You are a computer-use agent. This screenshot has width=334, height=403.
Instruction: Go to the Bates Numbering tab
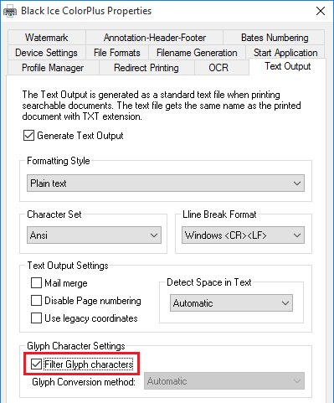[275, 38]
